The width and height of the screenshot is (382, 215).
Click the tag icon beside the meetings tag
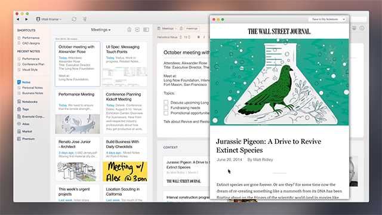pos(181,29)
